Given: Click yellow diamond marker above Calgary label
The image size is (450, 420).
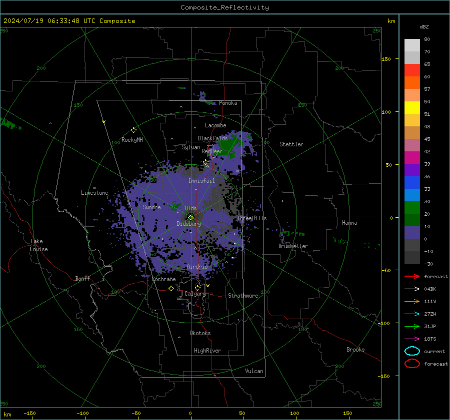Looking at the screenshot, I should coord(197,288).
